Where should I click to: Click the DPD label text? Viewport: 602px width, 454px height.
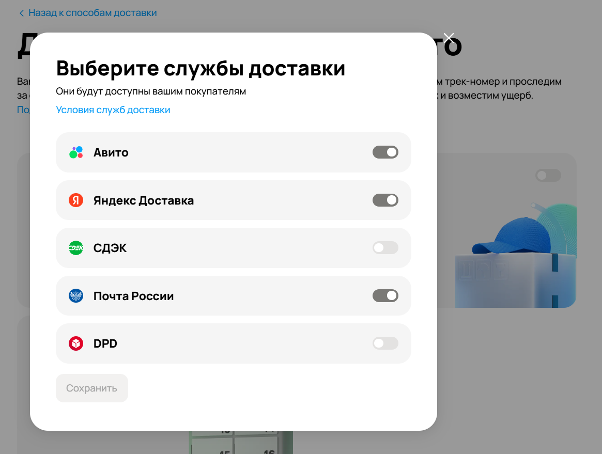coord(105,343)
